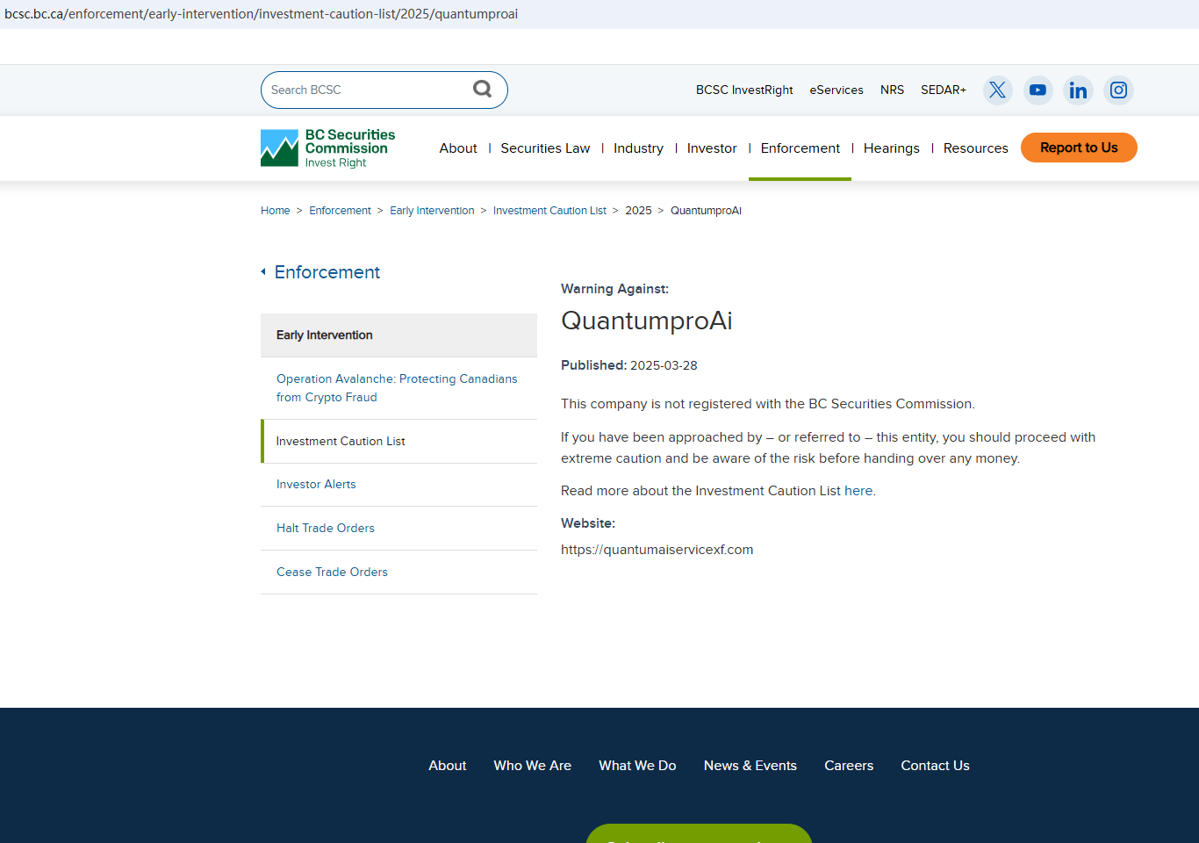Open Cease Trade Orders sidebar link

pos(332,573)
